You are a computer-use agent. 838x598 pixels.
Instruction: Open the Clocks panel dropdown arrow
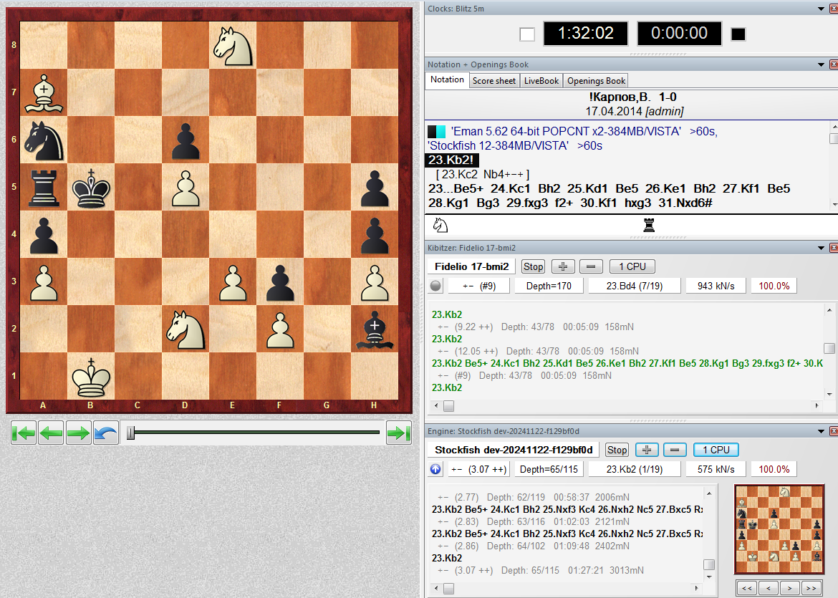coord(821,9)
